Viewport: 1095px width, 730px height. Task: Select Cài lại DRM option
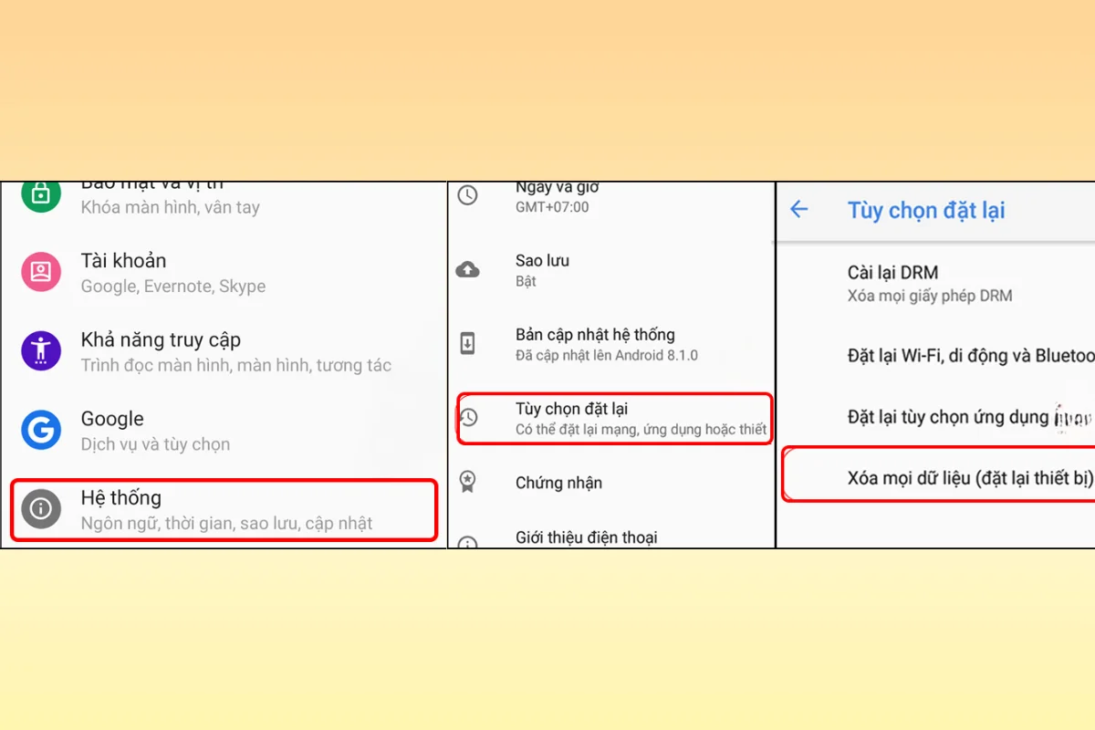pos(929,283)
